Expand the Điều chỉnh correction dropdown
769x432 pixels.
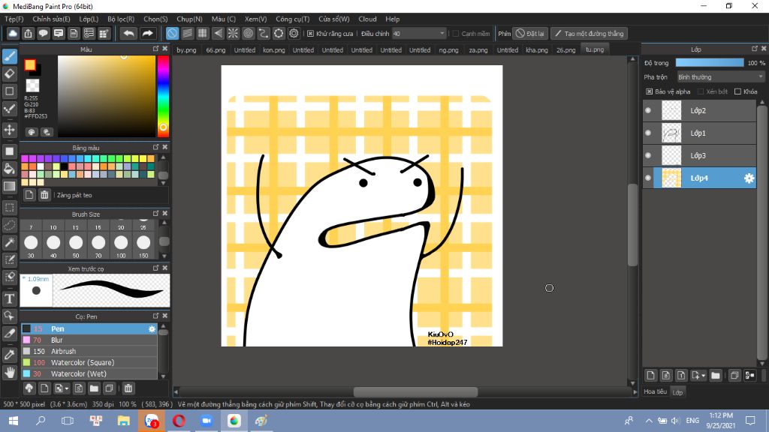pos(442,34)
